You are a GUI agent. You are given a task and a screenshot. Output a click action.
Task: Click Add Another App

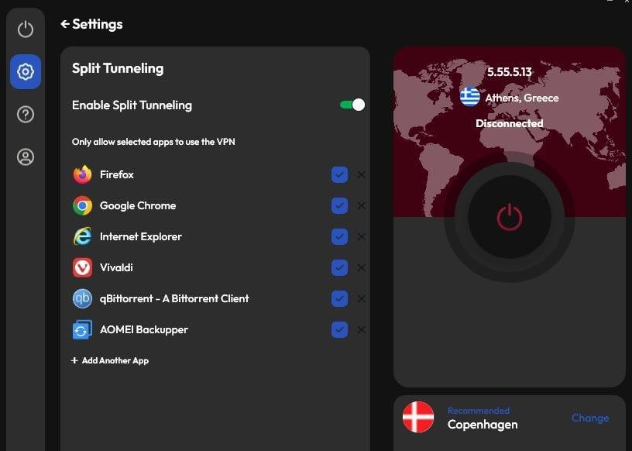(110, 360)
